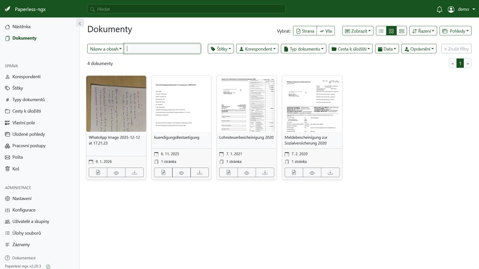Click the Paperless-ngx leaf logo
Image resolution: width=479 pixels, height=269 pixels.
(x=8, y=9)
